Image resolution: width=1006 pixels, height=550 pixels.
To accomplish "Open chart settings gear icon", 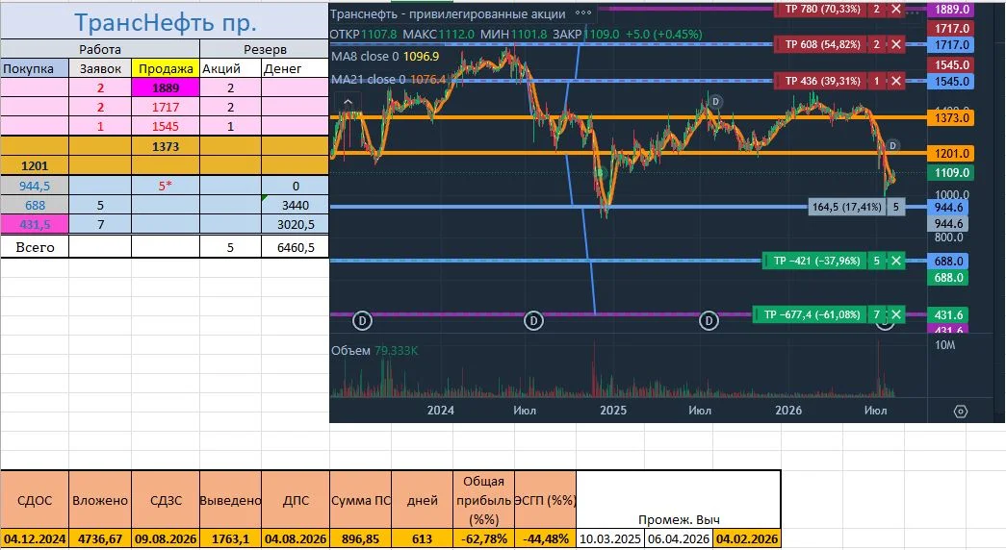I will coord(960,412).
